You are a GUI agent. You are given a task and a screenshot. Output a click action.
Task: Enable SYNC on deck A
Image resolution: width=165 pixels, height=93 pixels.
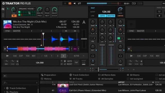click(8, 31)
